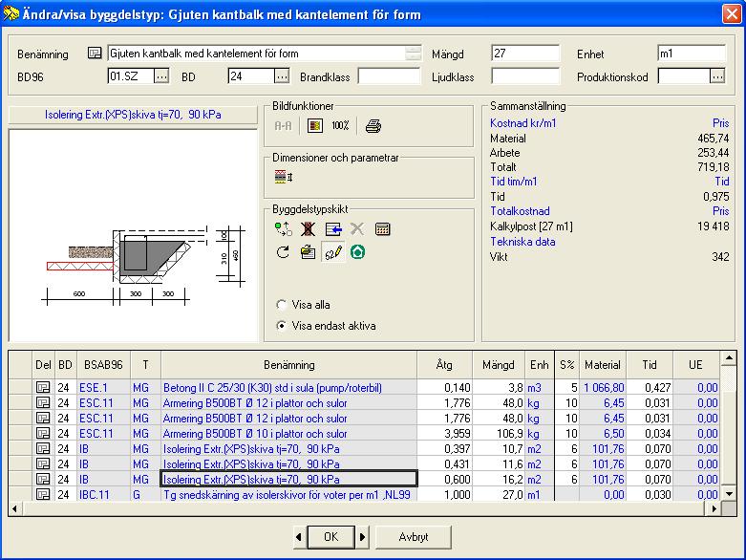Click the horizontal scroll left arrow

pos(15,508)
